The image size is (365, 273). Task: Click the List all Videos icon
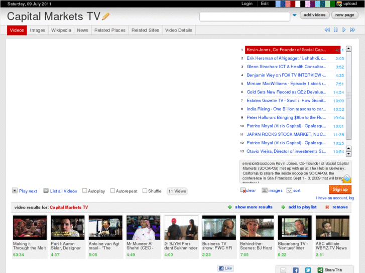pos(46,191)
